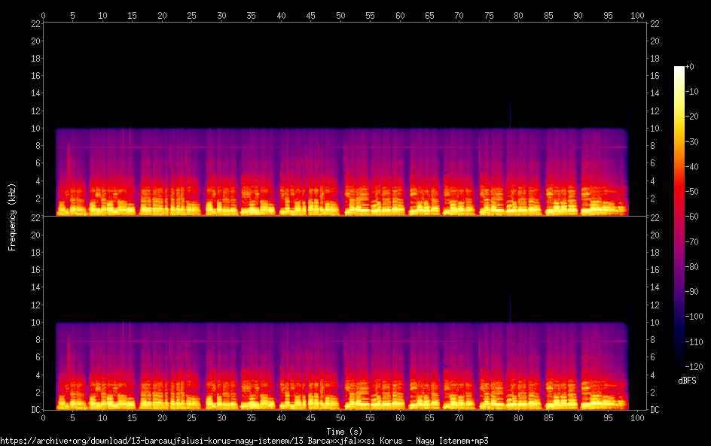
Task: Click the archive.org mp3 URL text
Action: point(244,441)
